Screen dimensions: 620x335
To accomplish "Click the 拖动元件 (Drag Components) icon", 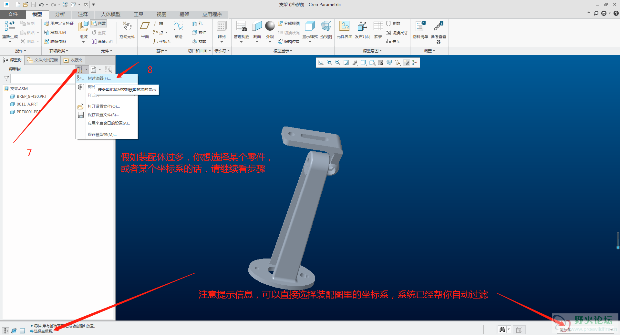I will (127, 30).
